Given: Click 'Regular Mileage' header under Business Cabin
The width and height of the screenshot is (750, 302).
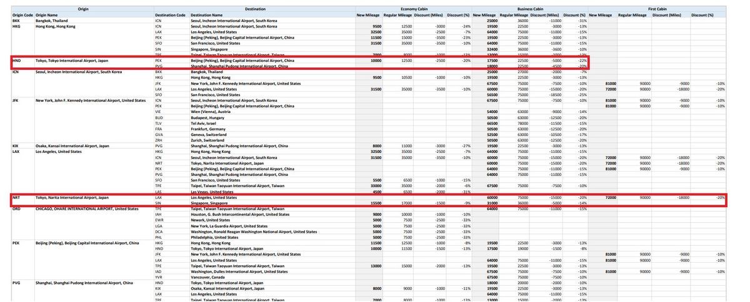Looking at the screenshot, I should [x=514, y=14].
